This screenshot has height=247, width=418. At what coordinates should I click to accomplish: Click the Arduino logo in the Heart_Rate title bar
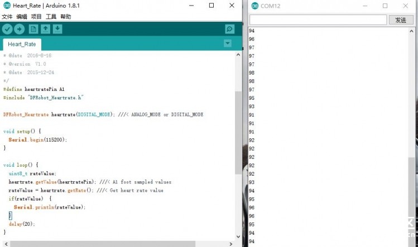[x=7, y=6]
